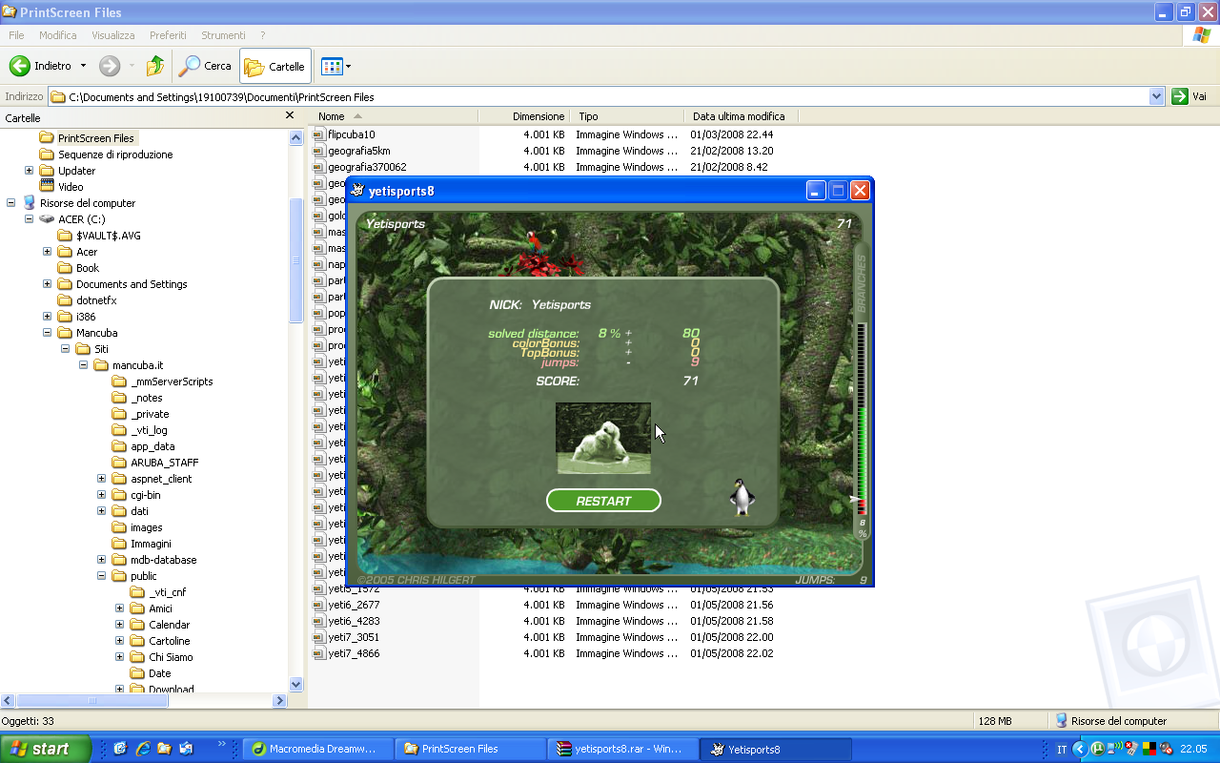Screen dimensions: 1220x763
Task: Select the flipcuba10 image file icon
Action: [319, 134]
